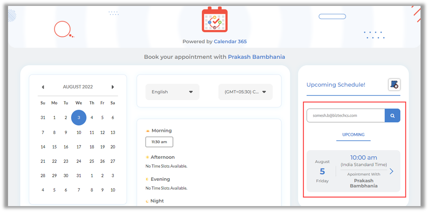429x212 pixels.
Task: Click the email search input field
Action: coord(345,115)
